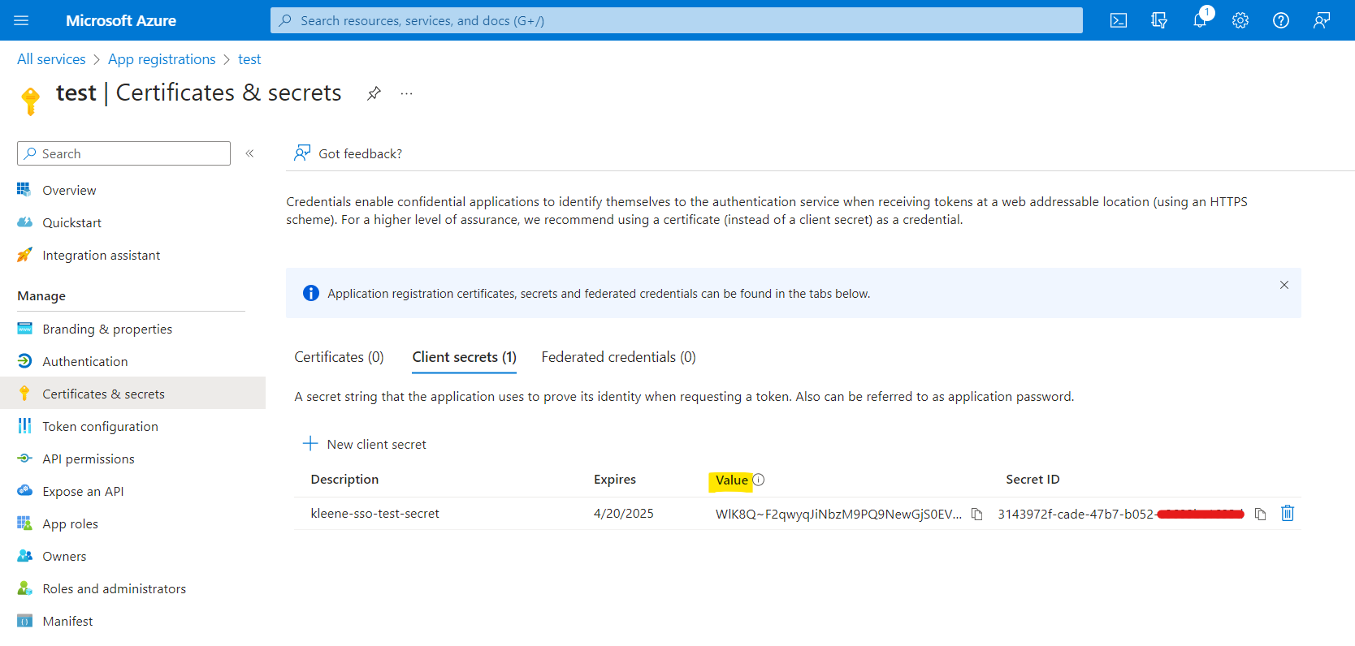The width and height of the screenshot is (1355, 646).
Task: Click Got feedback? link
Action: tap(348, 153)
